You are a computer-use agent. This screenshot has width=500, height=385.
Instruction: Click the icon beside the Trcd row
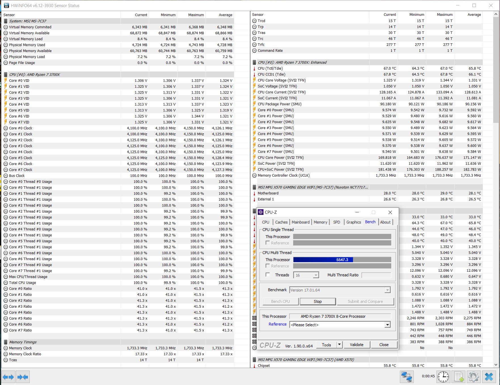point(254,21)
